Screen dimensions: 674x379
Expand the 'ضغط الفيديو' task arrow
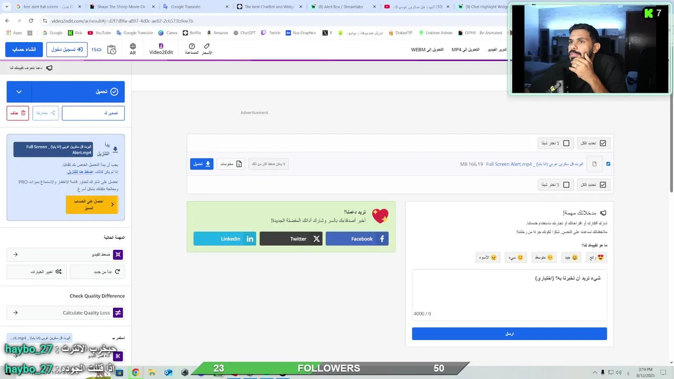15,255
